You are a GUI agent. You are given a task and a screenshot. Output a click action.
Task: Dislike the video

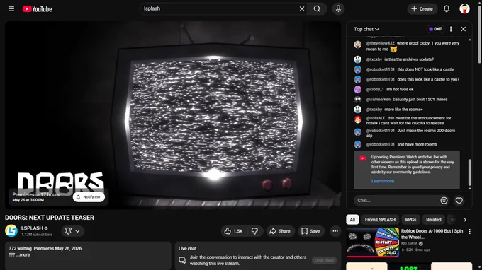[255, 231]
